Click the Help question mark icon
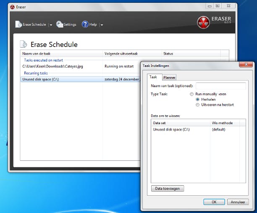Image resolution: width=257 pixels, height=213 pixels. pyautogui.click(x=85, y=24)
